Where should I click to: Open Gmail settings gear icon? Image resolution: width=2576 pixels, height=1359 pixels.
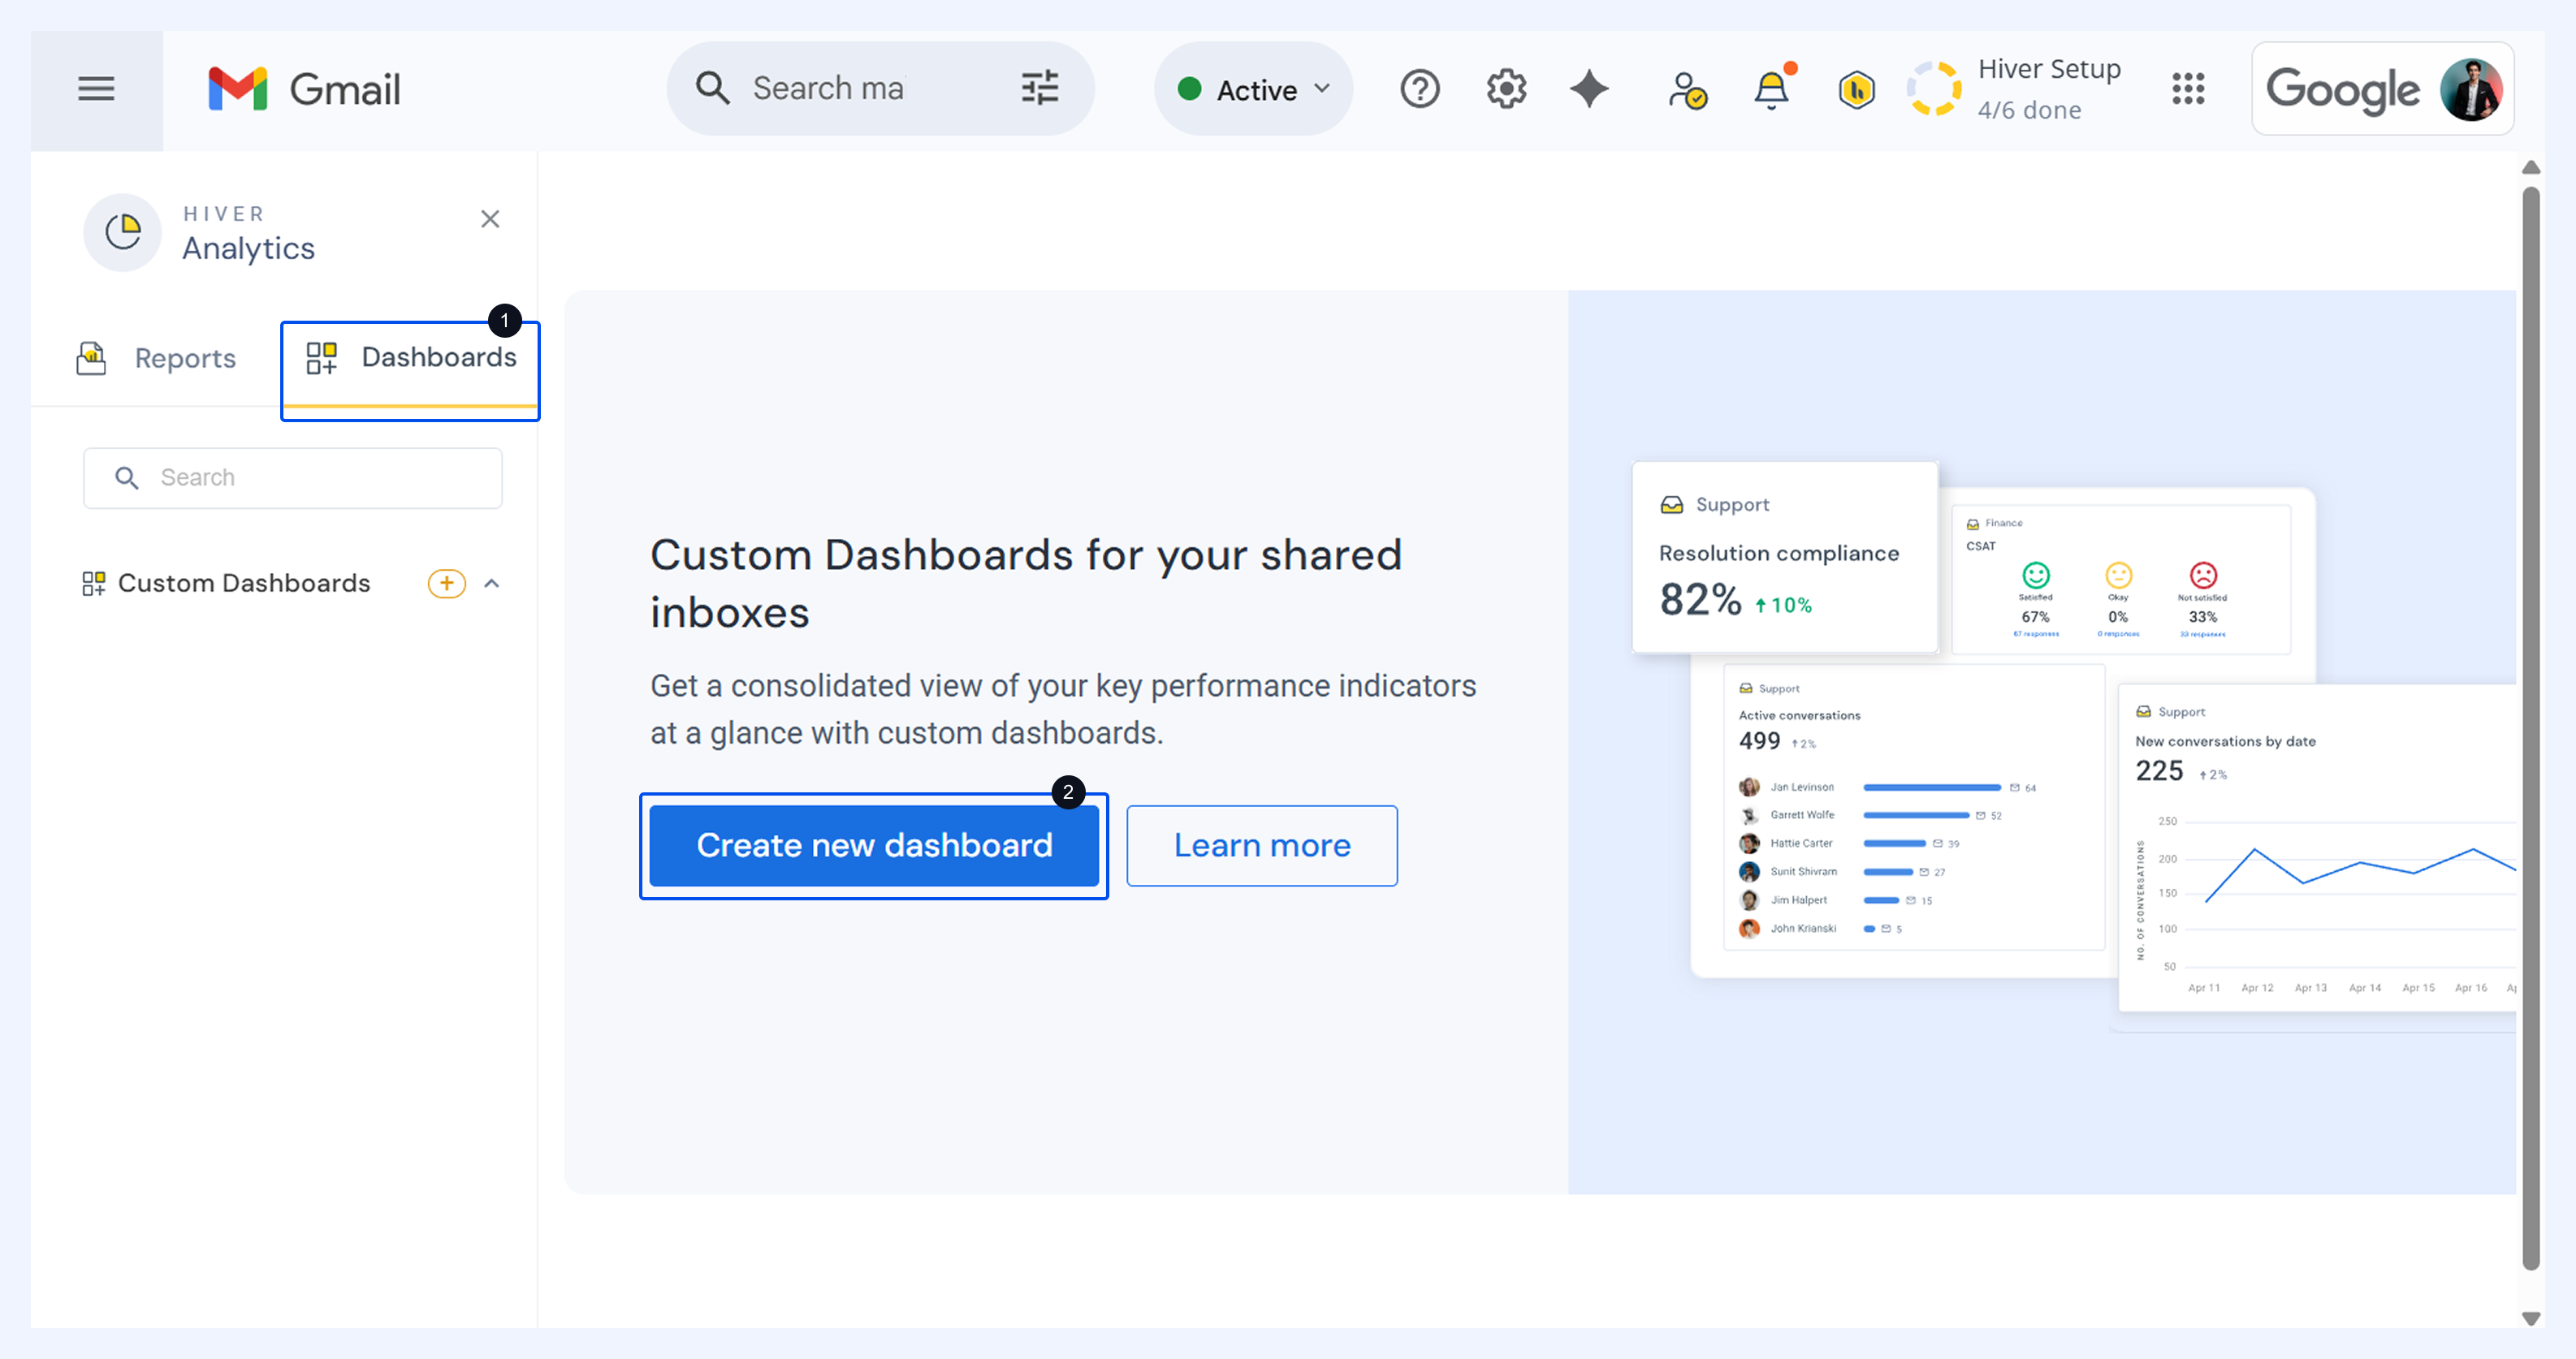(1505, 89)
